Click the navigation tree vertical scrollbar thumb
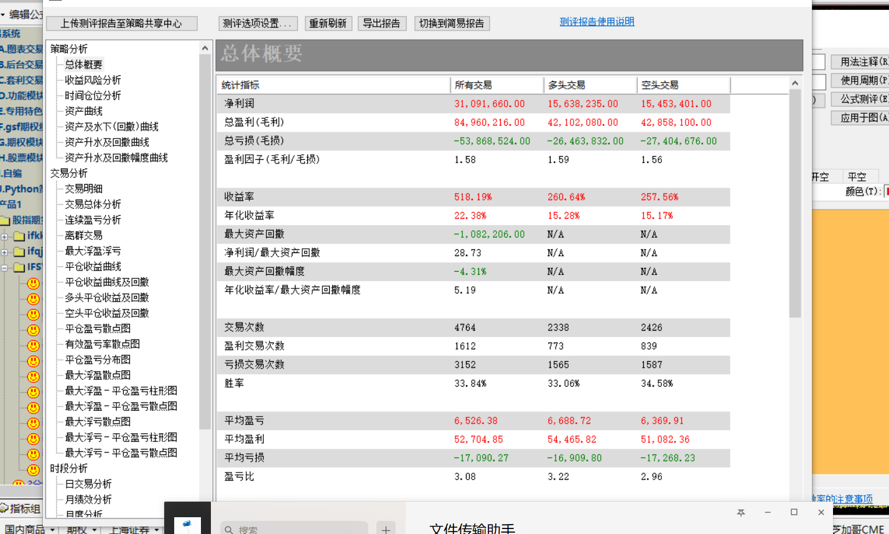889x534 pixels. [205, 242]
